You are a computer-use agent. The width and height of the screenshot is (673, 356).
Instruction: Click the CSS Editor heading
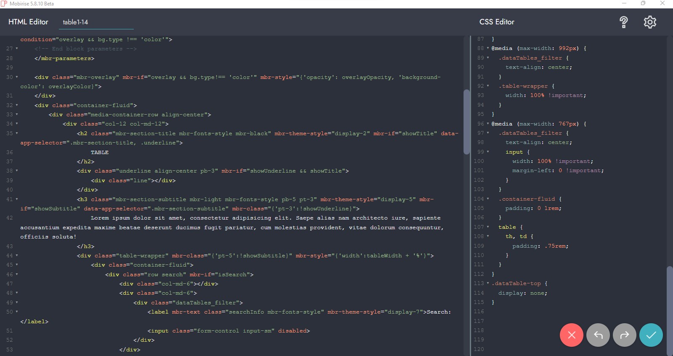point(497,22)
